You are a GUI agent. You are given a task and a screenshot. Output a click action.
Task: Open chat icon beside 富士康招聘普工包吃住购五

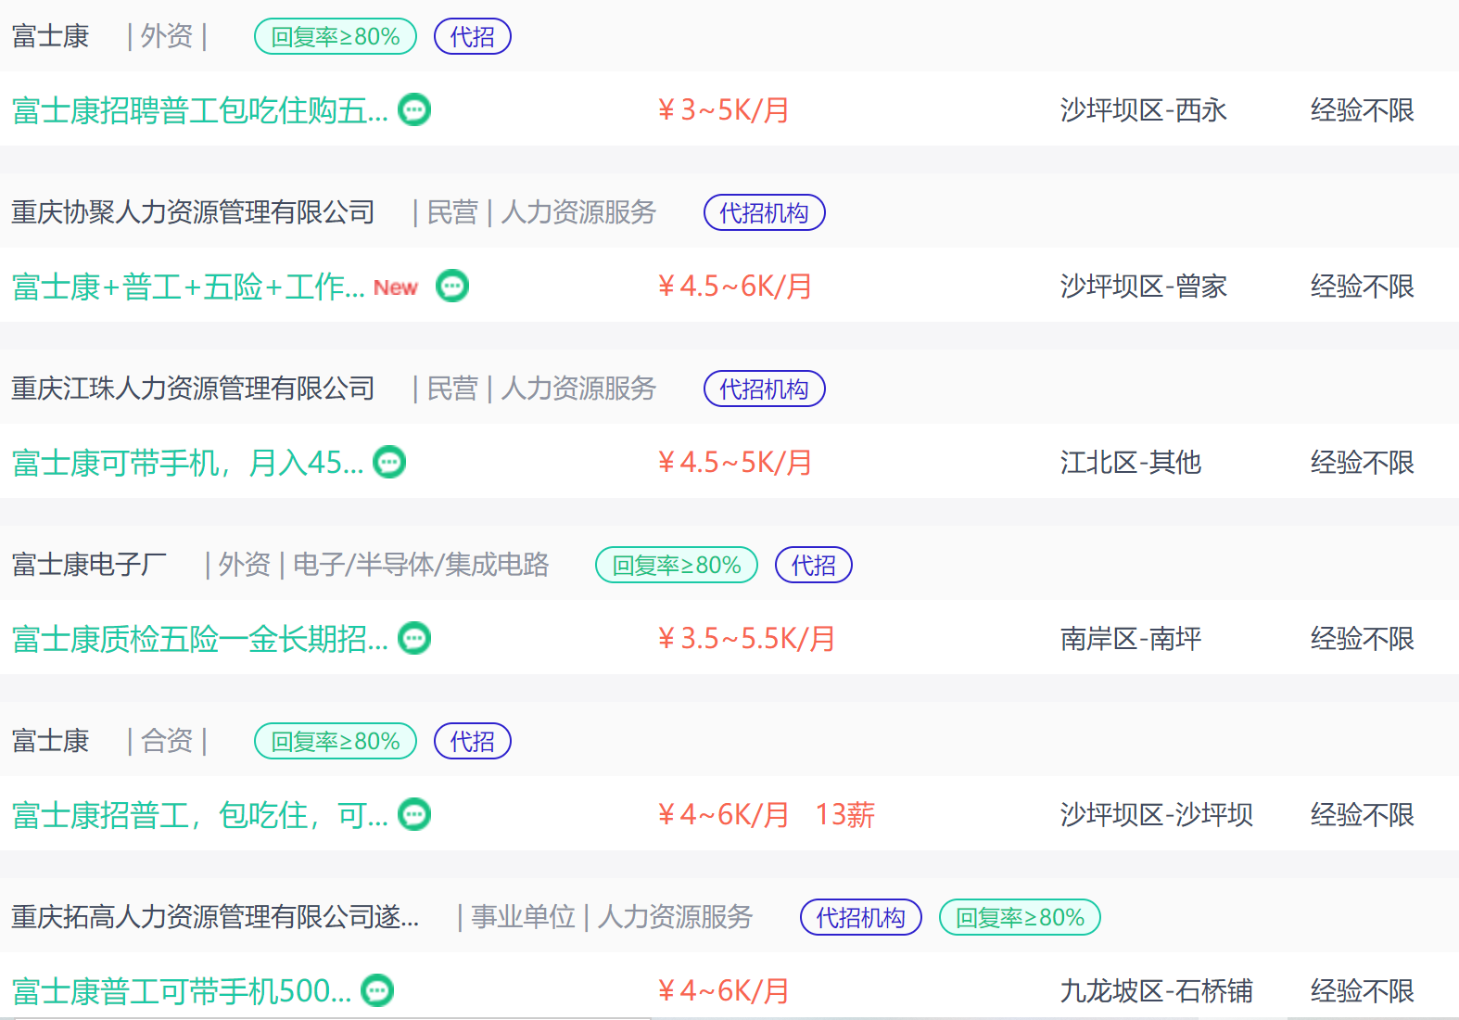tap(414, 110)
